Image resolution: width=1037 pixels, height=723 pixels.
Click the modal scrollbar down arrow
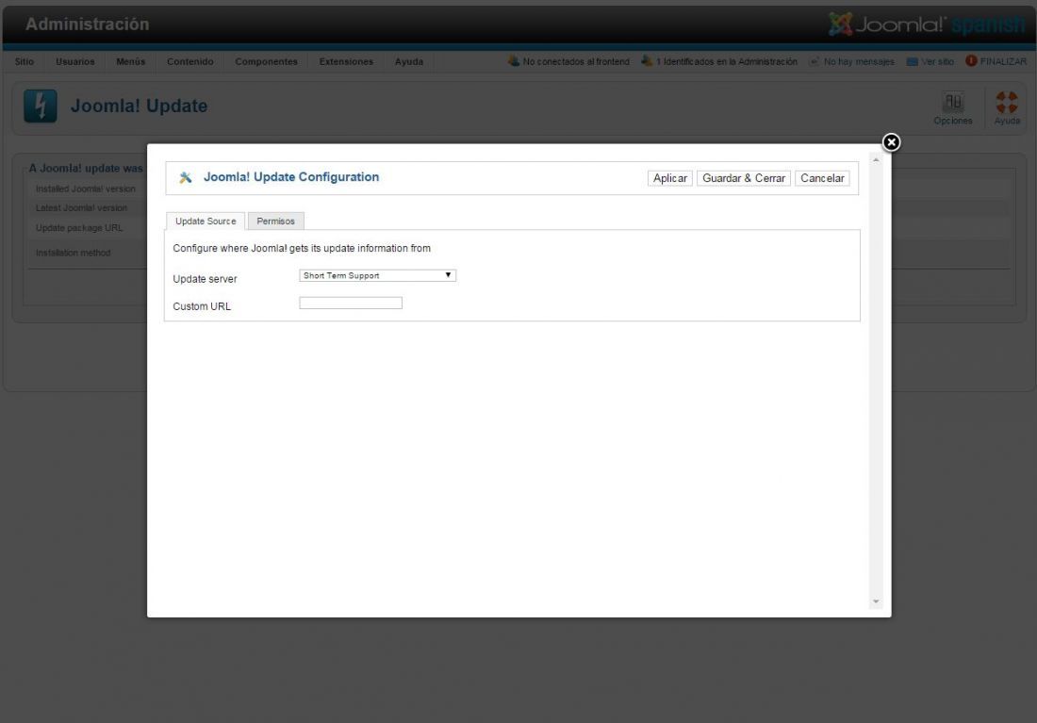[876, 601]
